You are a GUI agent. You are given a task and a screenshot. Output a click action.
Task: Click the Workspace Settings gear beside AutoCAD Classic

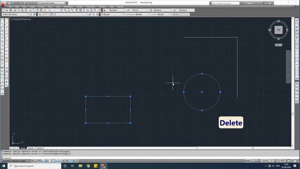coord(31,15)
